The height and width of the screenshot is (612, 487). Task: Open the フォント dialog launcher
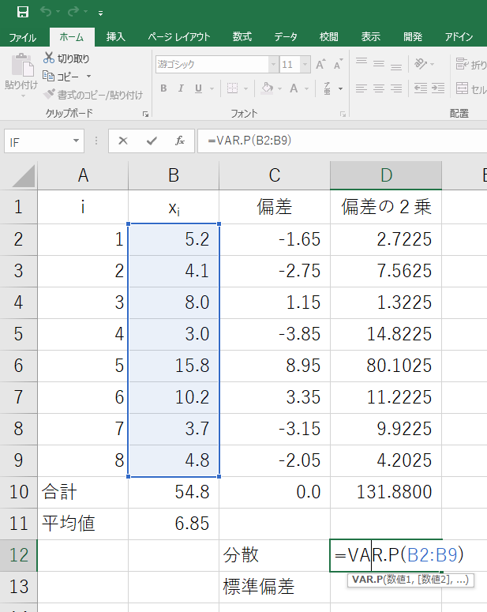[x=343, y=114]
